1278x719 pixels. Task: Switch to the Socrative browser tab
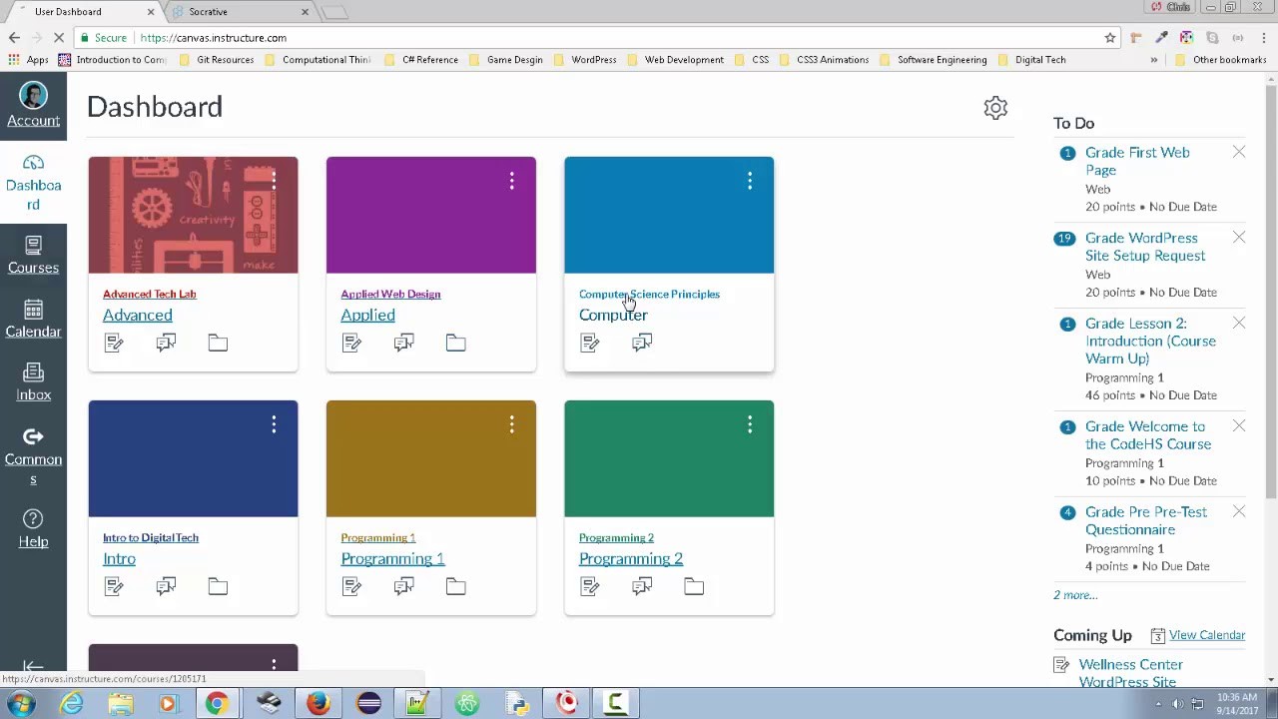tap(208, 11)
